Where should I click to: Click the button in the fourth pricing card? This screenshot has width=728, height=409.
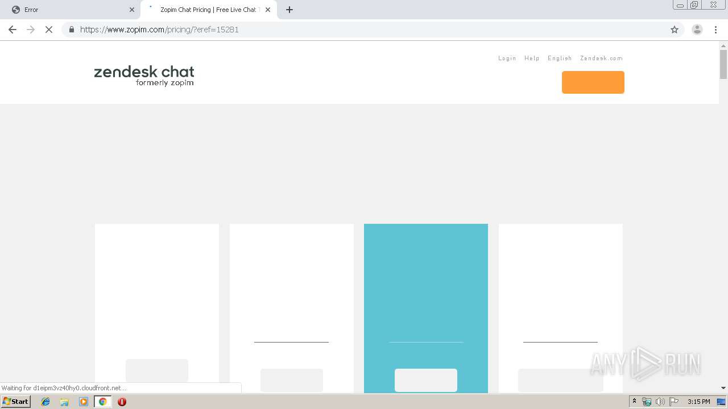coord(561,380)
